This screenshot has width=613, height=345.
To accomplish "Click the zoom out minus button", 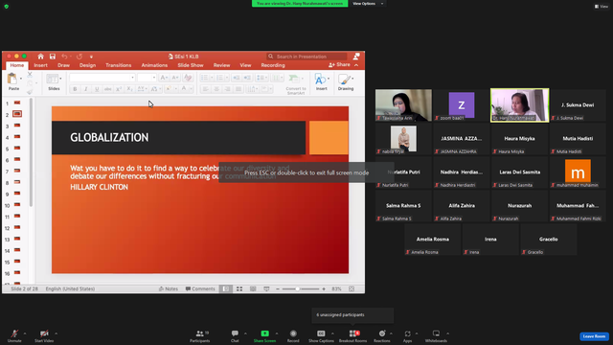I will tap(278, 288).
